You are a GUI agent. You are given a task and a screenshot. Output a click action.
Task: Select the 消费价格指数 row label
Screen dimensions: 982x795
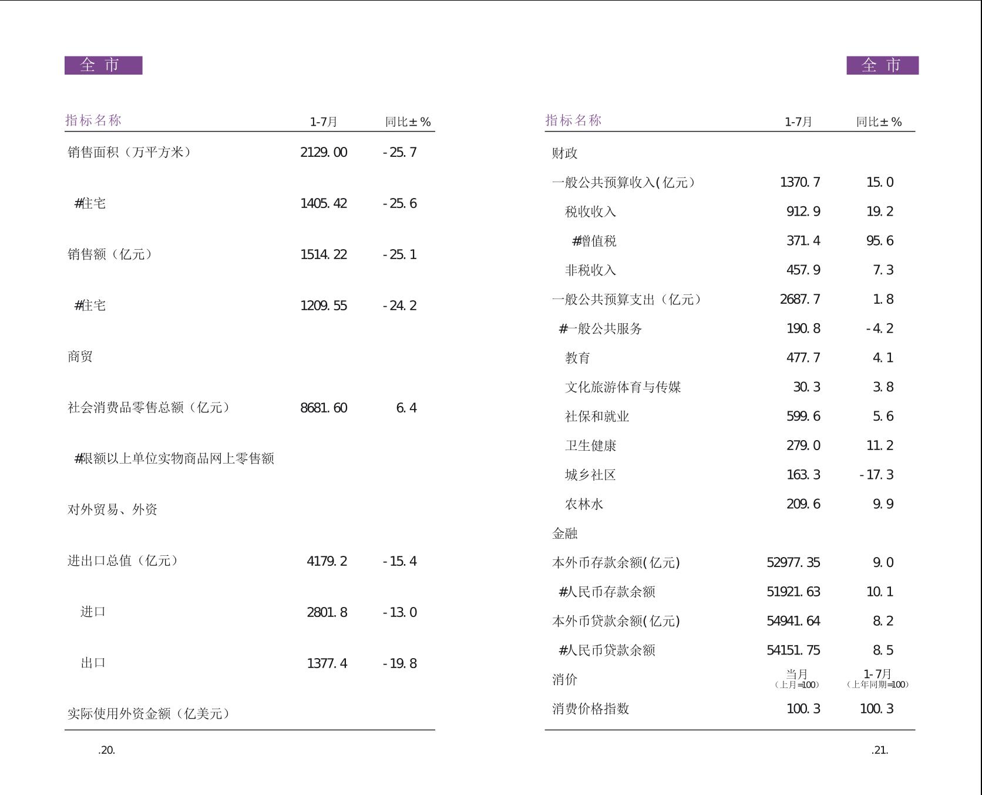click(x=591, y=709)
